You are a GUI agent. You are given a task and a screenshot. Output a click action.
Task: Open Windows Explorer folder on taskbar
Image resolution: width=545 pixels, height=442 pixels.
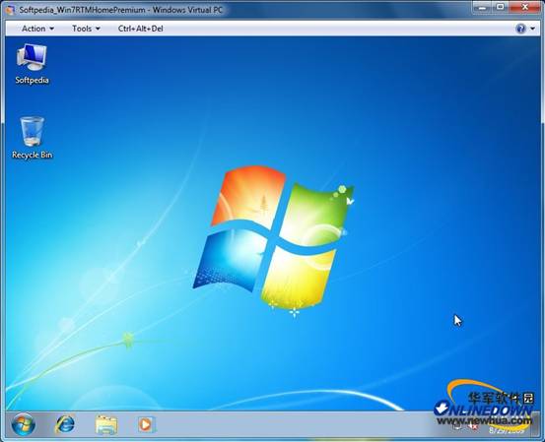[106, 424]
